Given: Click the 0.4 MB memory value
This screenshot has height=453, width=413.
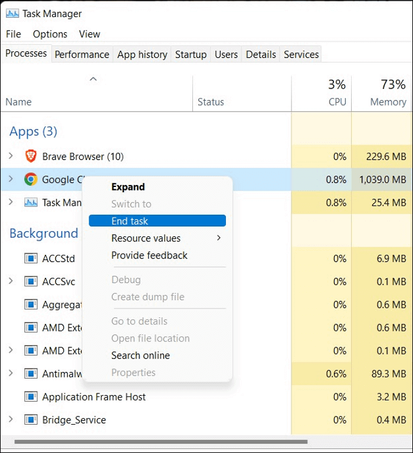Looking at the screenshot, I should coord(391,420).
